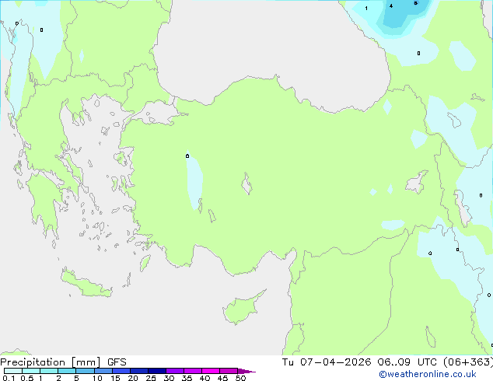493x381 pixels.
Task: Click the island of Crete on the map
Action: pyautogui.click(x=85, y=284)
